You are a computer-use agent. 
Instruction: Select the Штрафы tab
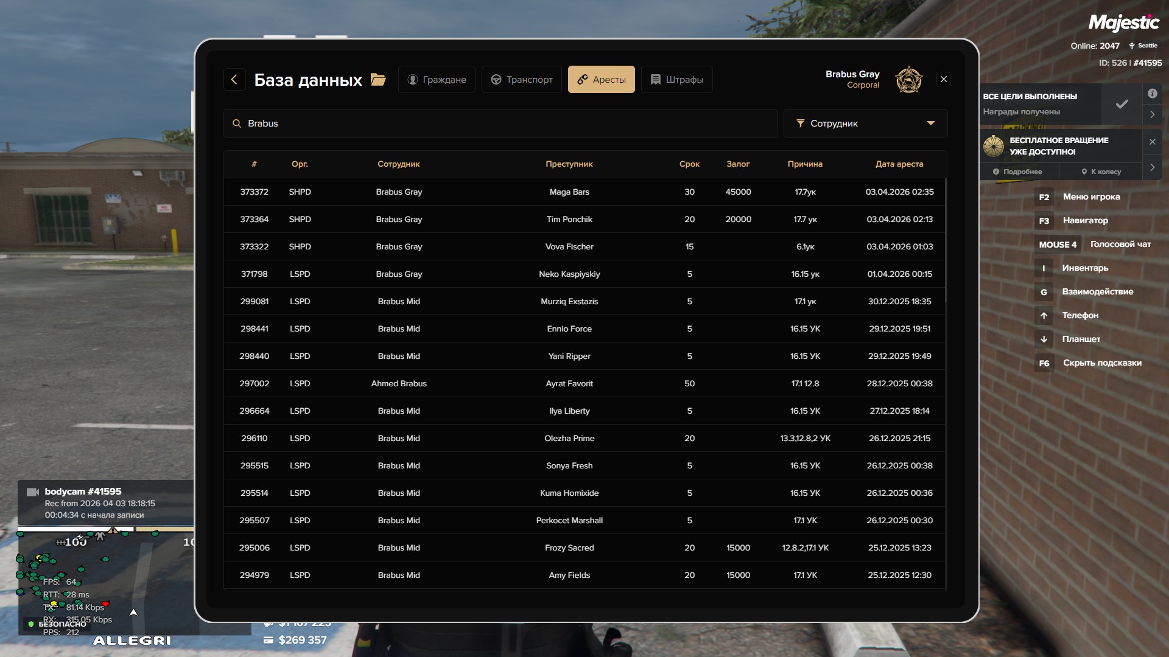676,80
